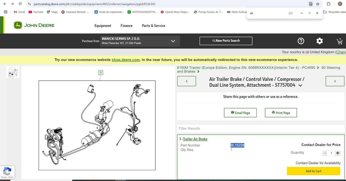This screenshot has height=181, width=346.
Task: Increase quantity with the plus button
Action: [x=338, y=153]
